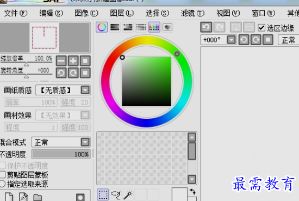The width and height of the screenshot is (299, 201).
Task: Pick a color in saturation square
Action: pos(146,81)
